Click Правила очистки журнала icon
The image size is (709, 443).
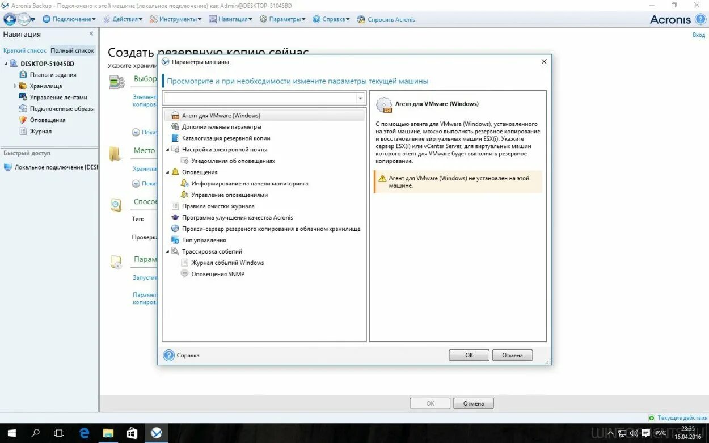click(175, 206)
